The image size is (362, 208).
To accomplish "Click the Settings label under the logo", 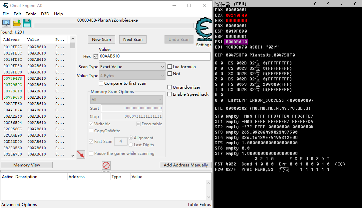I will [203, 45].
